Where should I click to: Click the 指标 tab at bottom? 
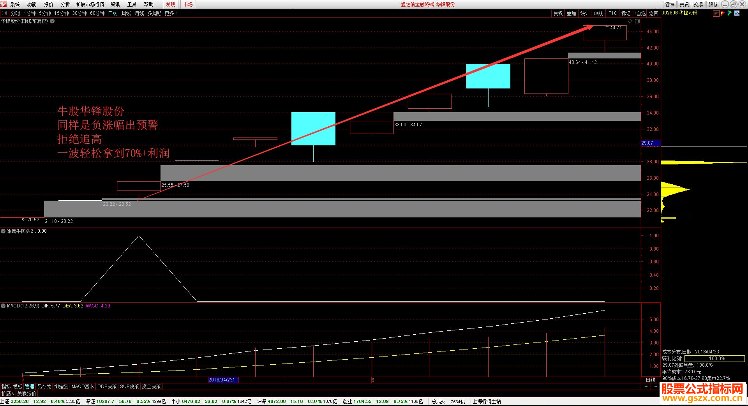tap(6, 387)
